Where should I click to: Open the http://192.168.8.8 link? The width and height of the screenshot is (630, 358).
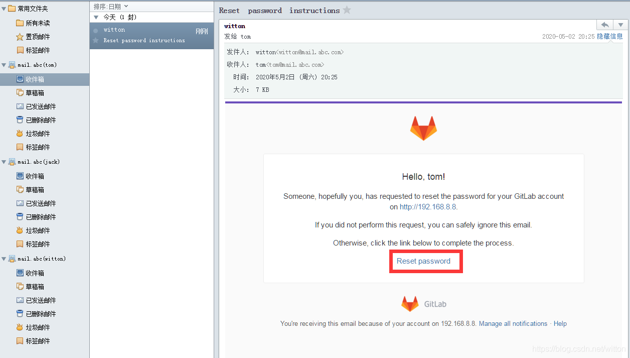click(x=428, y=207)
